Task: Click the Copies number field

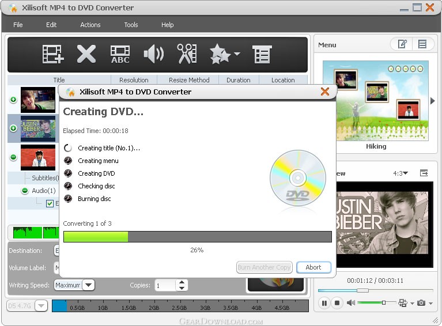Action: click(165, 285)
